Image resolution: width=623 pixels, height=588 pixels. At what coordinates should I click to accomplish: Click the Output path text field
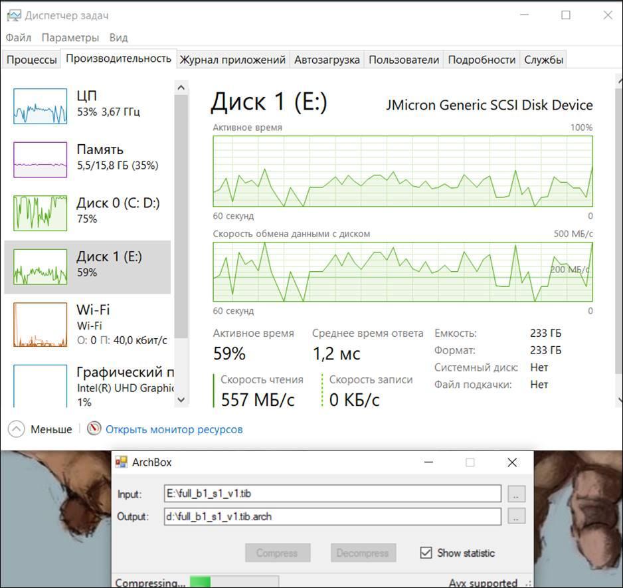click(x=332, y=517)
